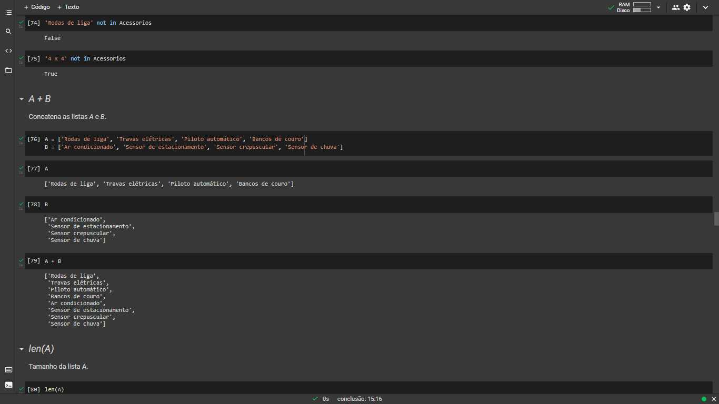Add a code cell with the Código button
The image size is (719, 404).
37,7
